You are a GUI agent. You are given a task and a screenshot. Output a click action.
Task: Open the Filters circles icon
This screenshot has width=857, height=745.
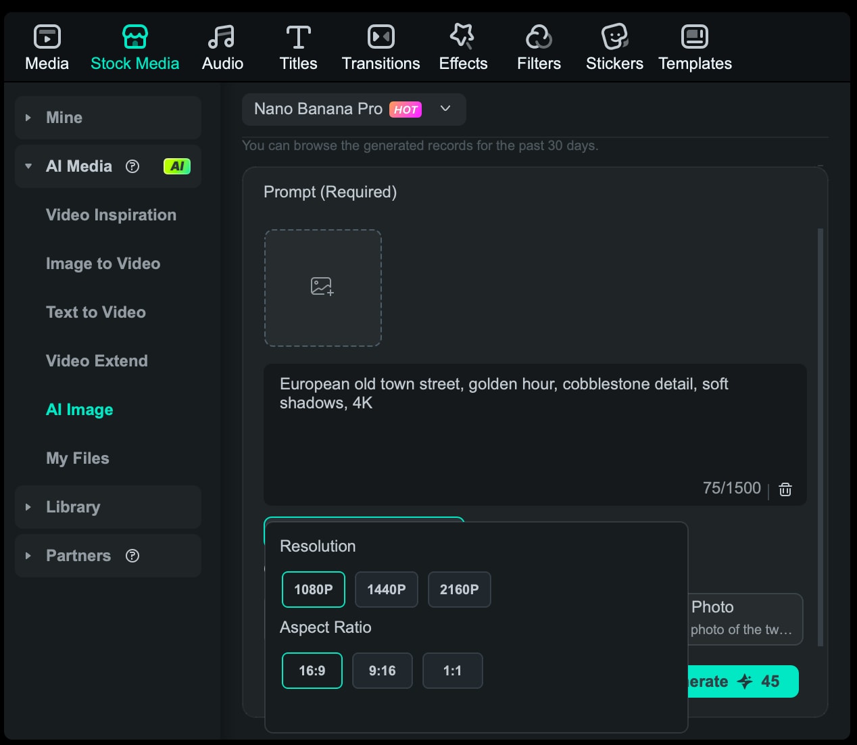pyautogui.click(x=539, y=37)
